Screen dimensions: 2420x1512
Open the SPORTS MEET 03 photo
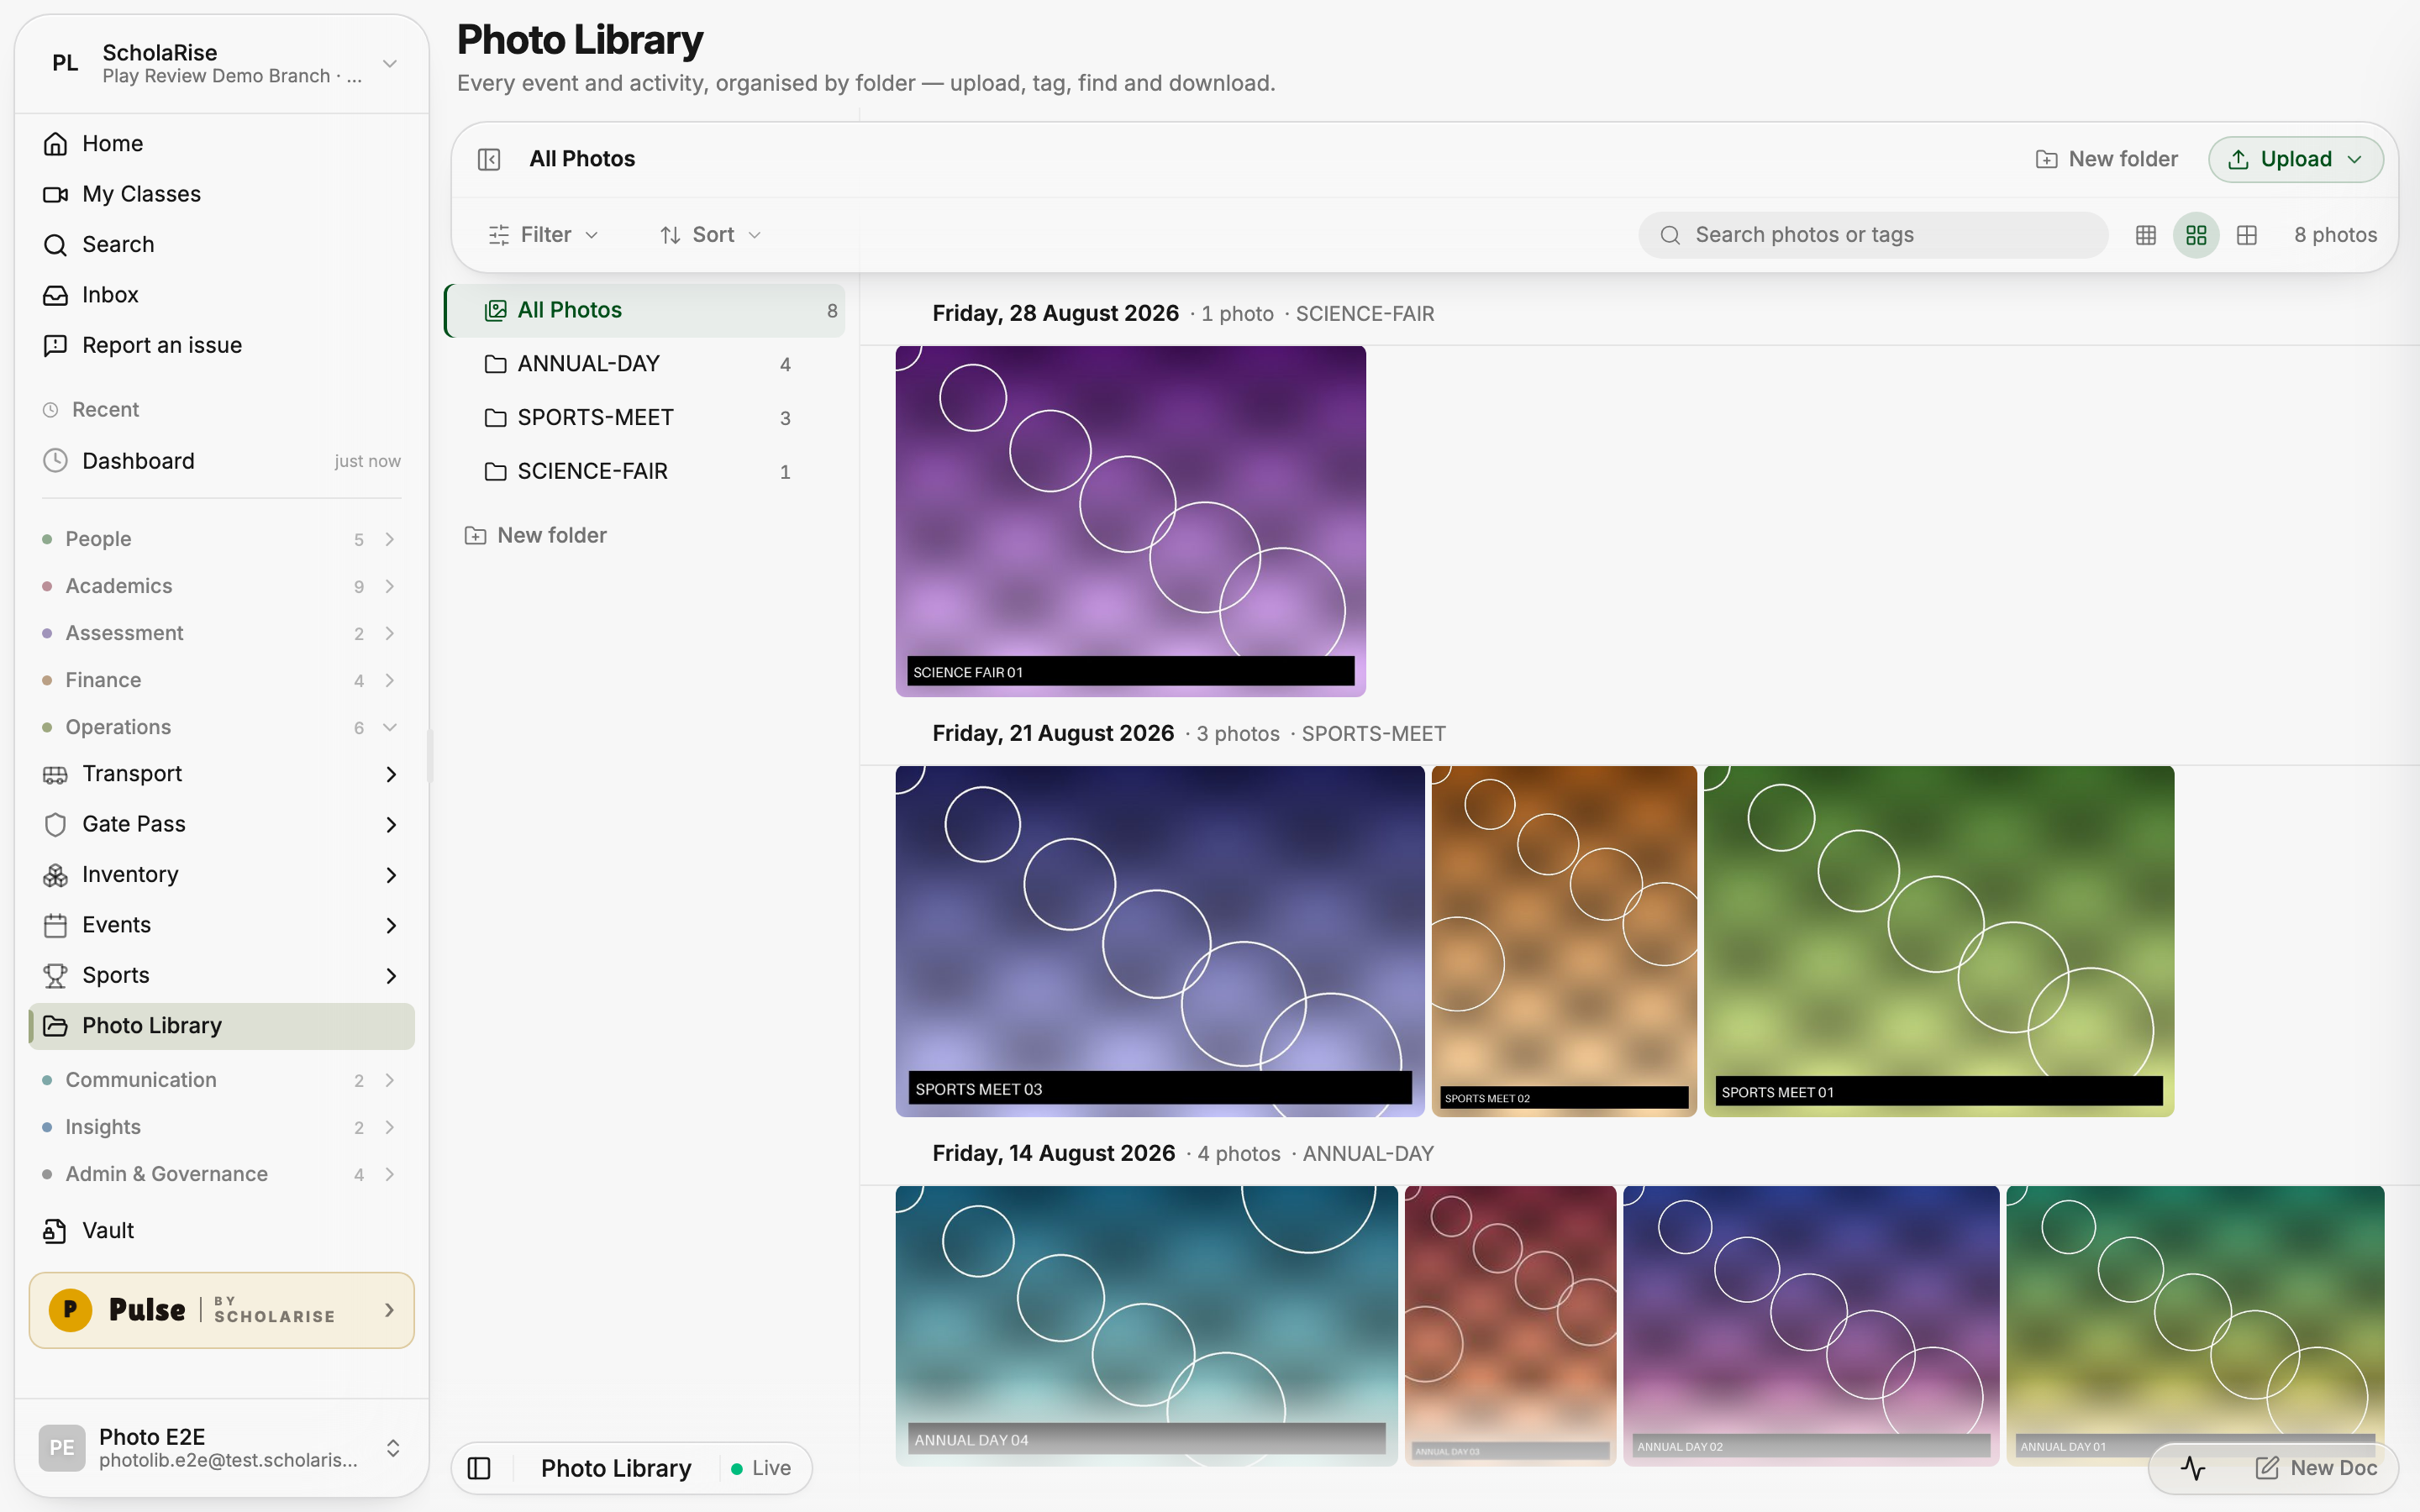pos(1160,941)
